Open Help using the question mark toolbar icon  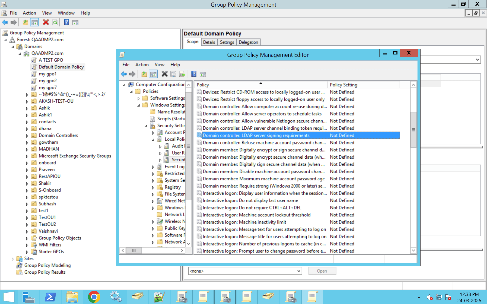(194, 74)
